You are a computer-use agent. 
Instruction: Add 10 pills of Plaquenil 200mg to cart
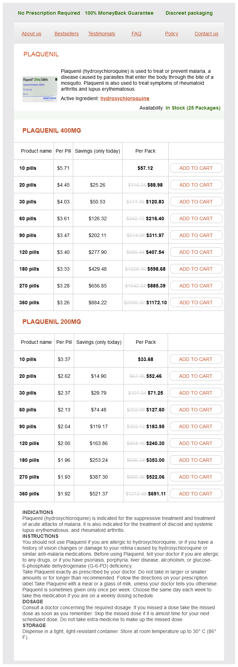pos(196,359)
